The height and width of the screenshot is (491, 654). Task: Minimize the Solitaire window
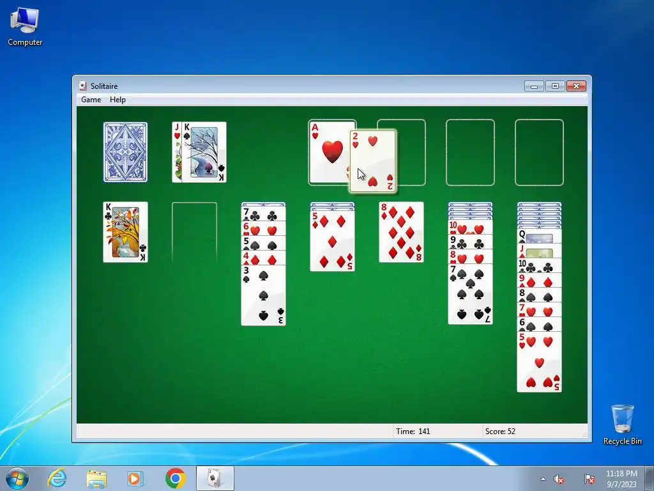tap(535, 86)
